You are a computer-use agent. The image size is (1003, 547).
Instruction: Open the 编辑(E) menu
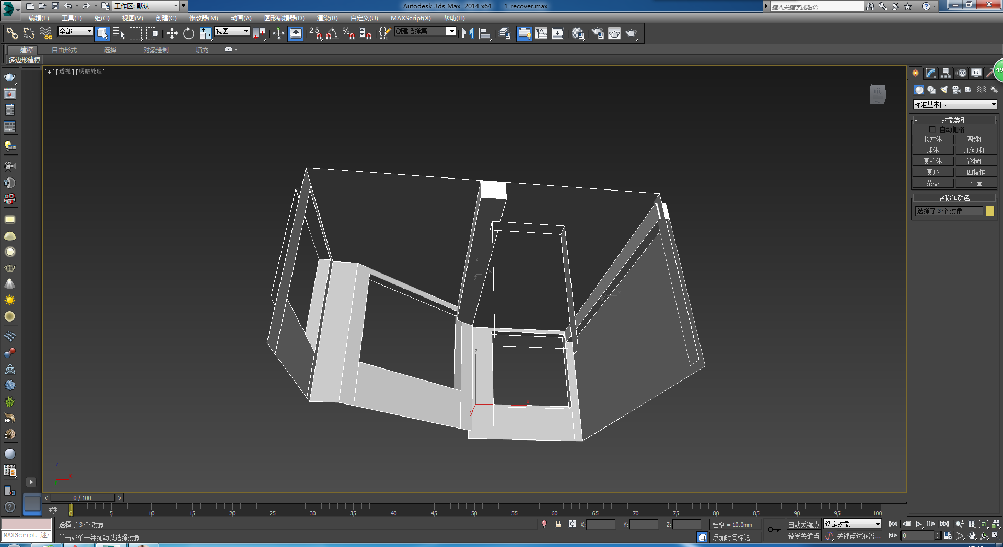(39, 18)
